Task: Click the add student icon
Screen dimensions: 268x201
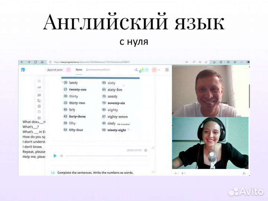Action: (136, 70)
